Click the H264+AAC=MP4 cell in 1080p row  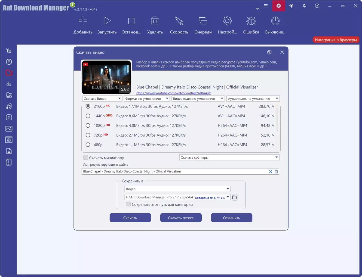(232, 125)
